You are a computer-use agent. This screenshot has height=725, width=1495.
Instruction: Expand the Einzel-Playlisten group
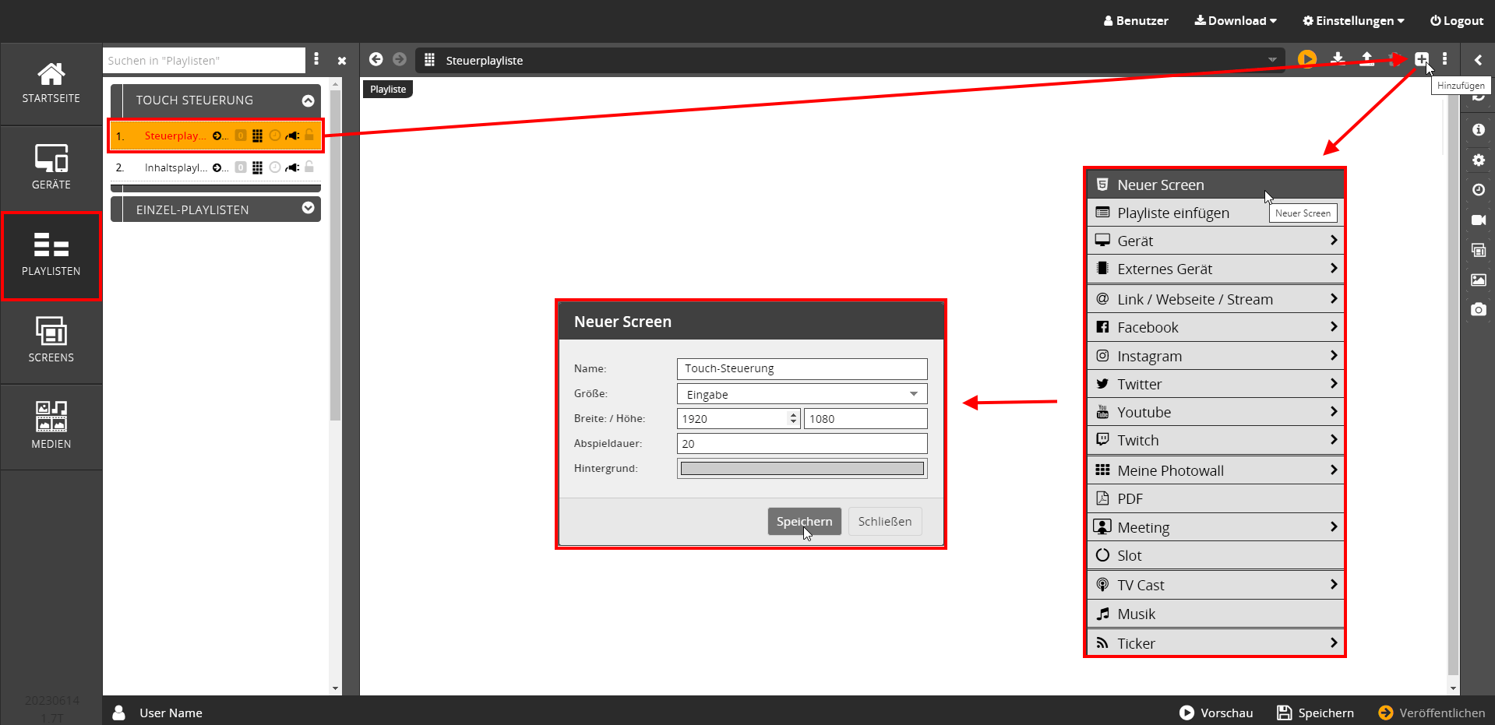point(308,208)
